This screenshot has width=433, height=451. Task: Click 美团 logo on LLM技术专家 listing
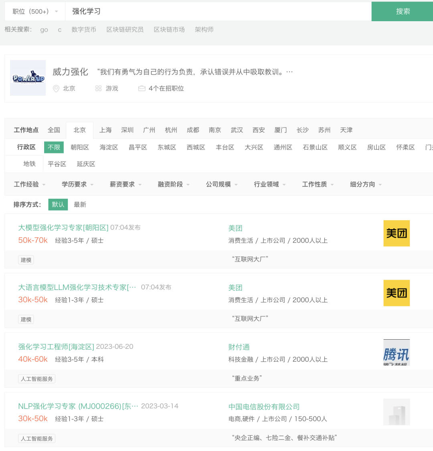click(x=397, y=293)
